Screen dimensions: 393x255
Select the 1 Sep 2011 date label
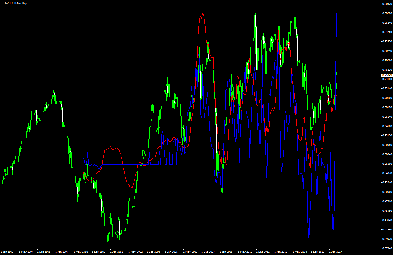[263, 252]
